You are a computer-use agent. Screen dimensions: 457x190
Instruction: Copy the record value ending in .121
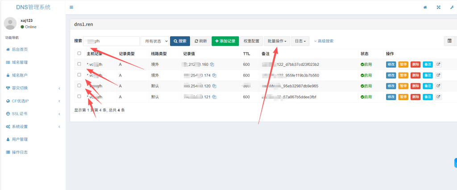point(214,97)
